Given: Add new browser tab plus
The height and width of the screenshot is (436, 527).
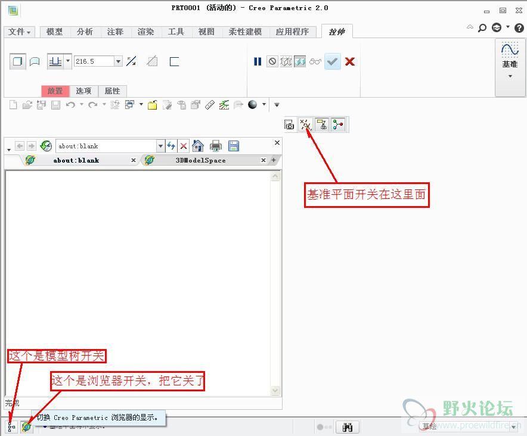Looking at the screenshot, I should pos(274,160).
